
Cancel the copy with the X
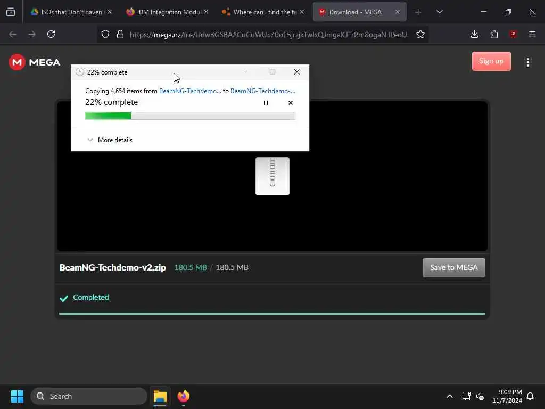click(x=291, y=103)
